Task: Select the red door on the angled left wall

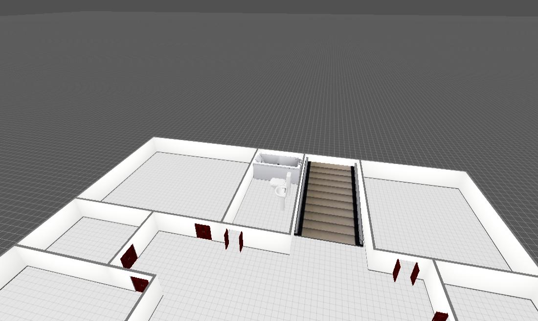Action: [x=129, y=256]
